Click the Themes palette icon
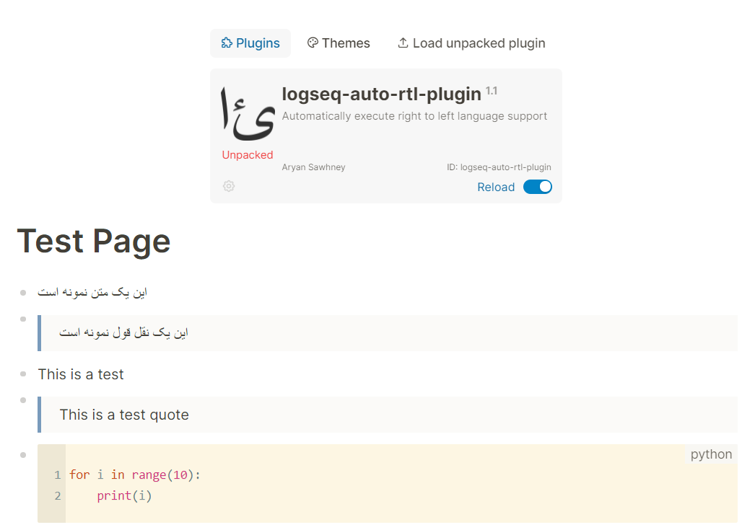 point(313,43)
